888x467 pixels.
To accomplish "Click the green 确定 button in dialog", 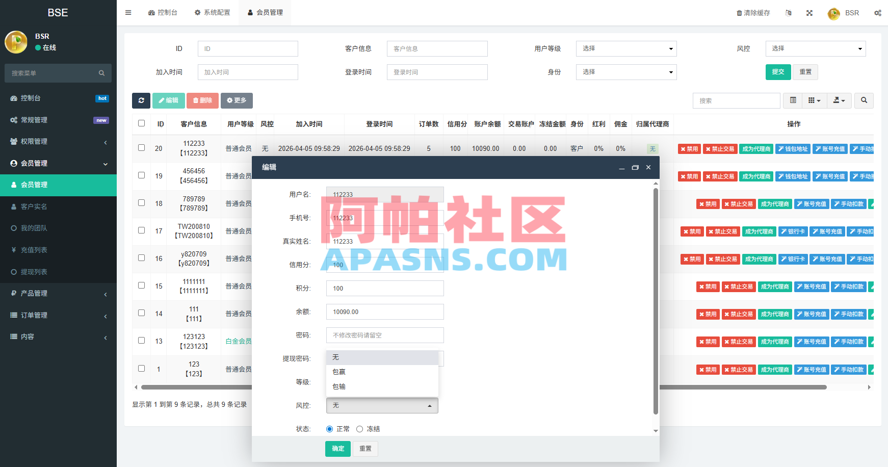I will (338, 449).
